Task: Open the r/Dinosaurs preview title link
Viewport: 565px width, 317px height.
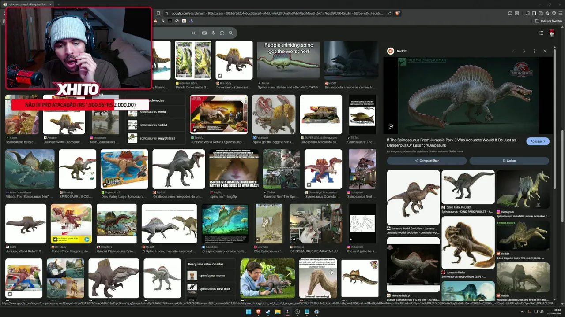Action: (x=451, y=143)
